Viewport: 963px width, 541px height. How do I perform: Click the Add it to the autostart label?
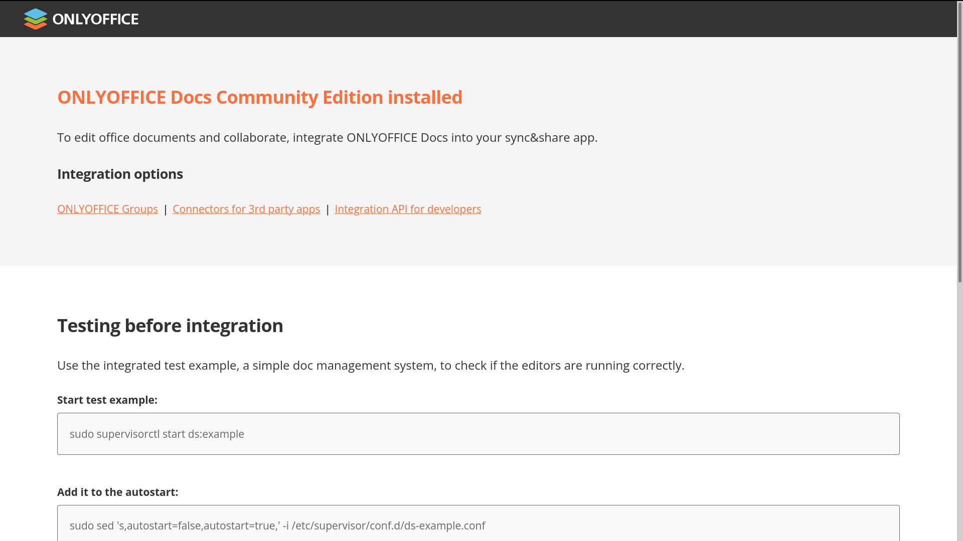pyautogui.click(x=118, y=492)
